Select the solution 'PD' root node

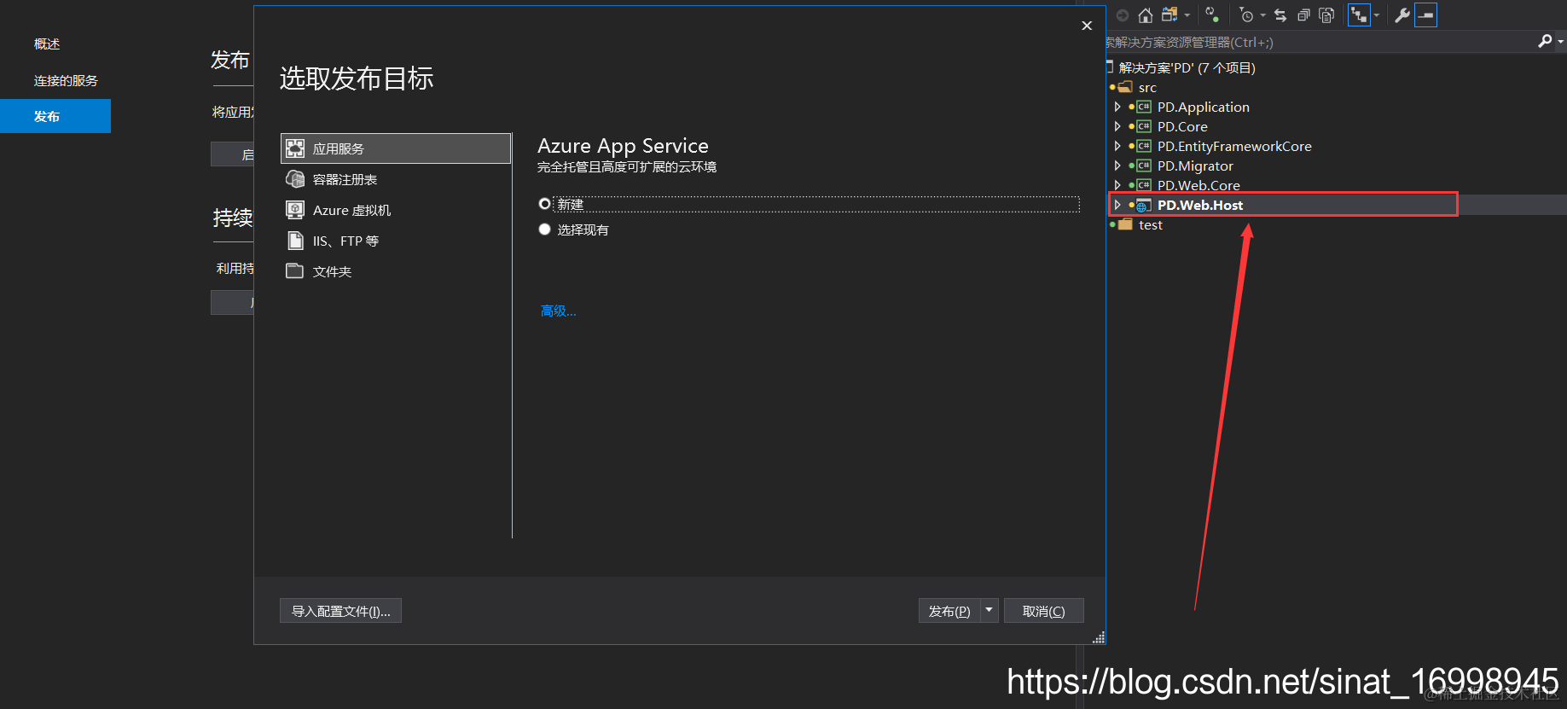coord(1187,67)
